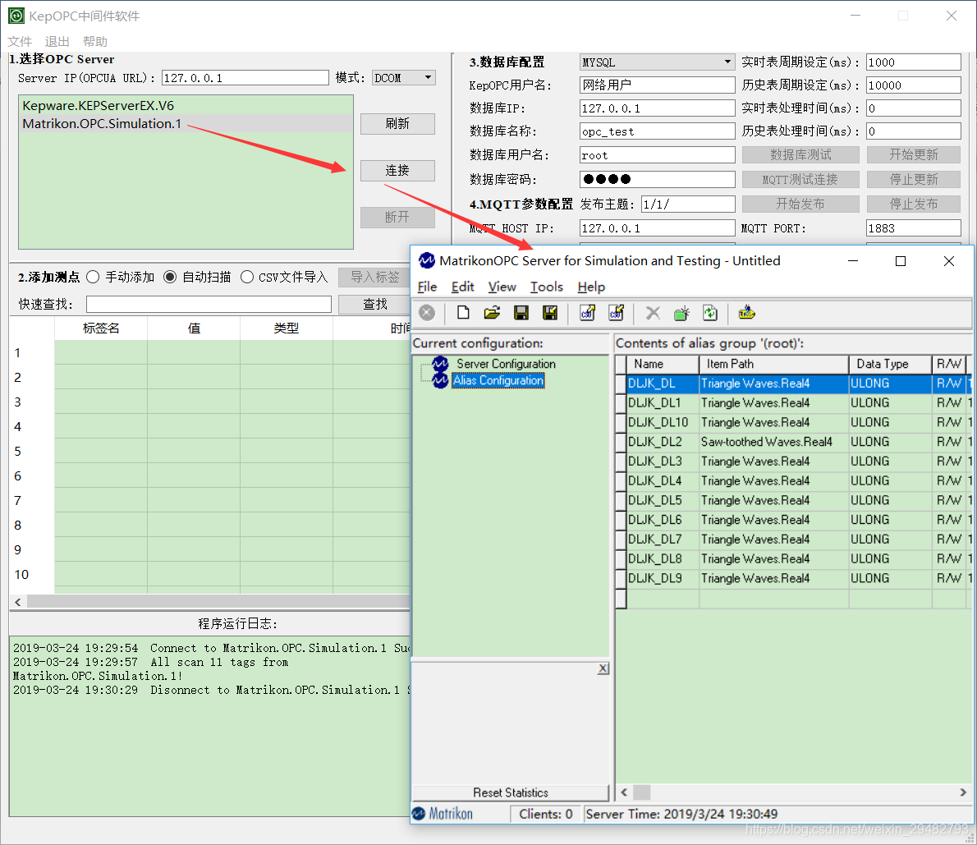Select the DLJK_DL2 alias row
The image size is (977, 845).
(x=792, y=442)
